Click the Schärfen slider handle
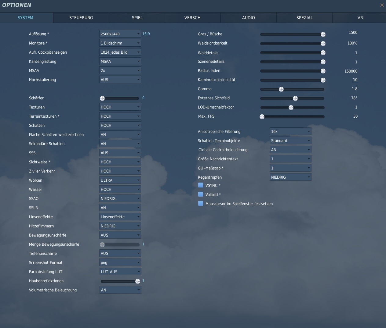386x328 pixels. [x=102, y=98]
